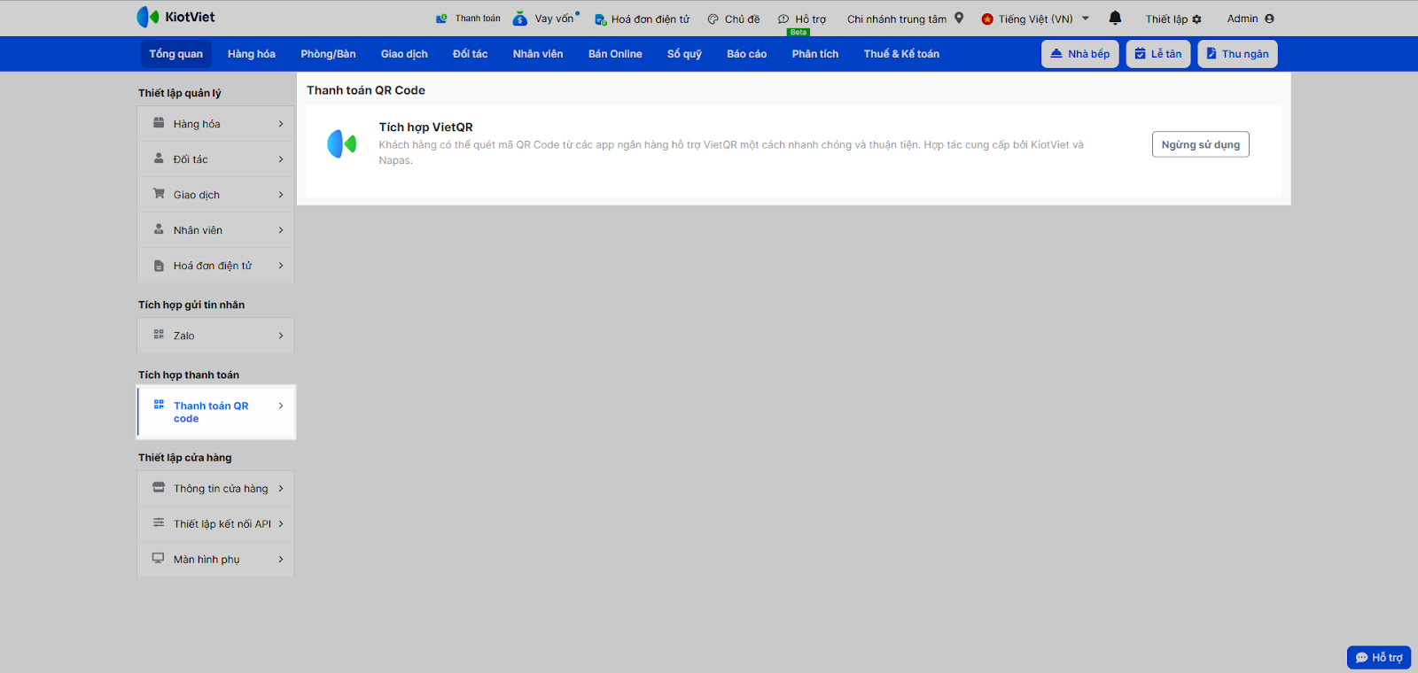Screen dimensions: 1418x673
Task: Click the Thanh toán QR Code page heading
Action: click(x=366, y=90)
